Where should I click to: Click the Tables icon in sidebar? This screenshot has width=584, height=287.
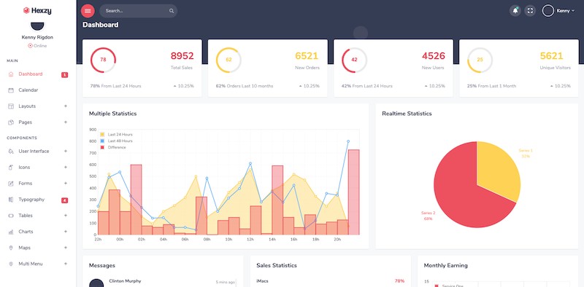point(11,216)
